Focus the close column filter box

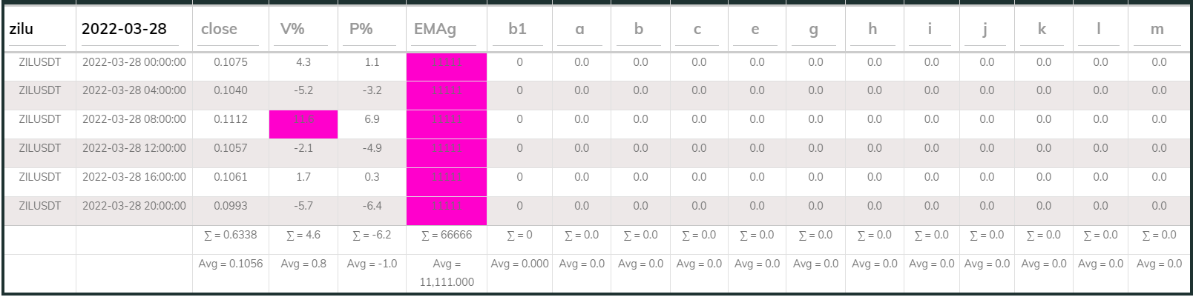pos(230,30)
